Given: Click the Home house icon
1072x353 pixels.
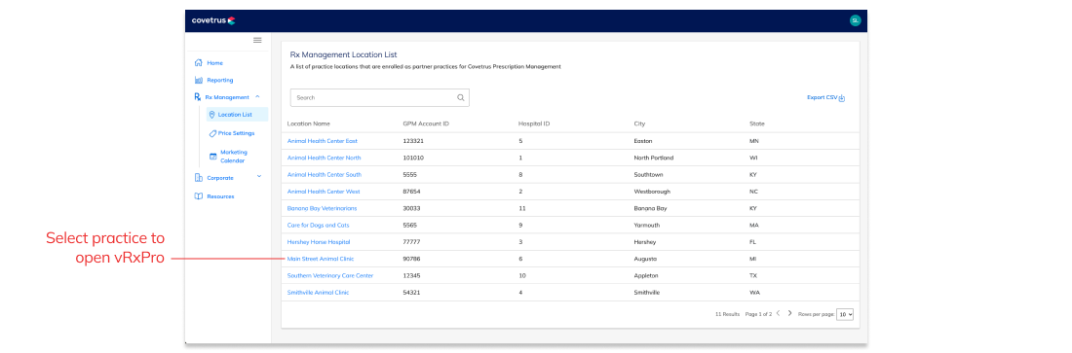Looking at the screenshot, I should point(198,63).
